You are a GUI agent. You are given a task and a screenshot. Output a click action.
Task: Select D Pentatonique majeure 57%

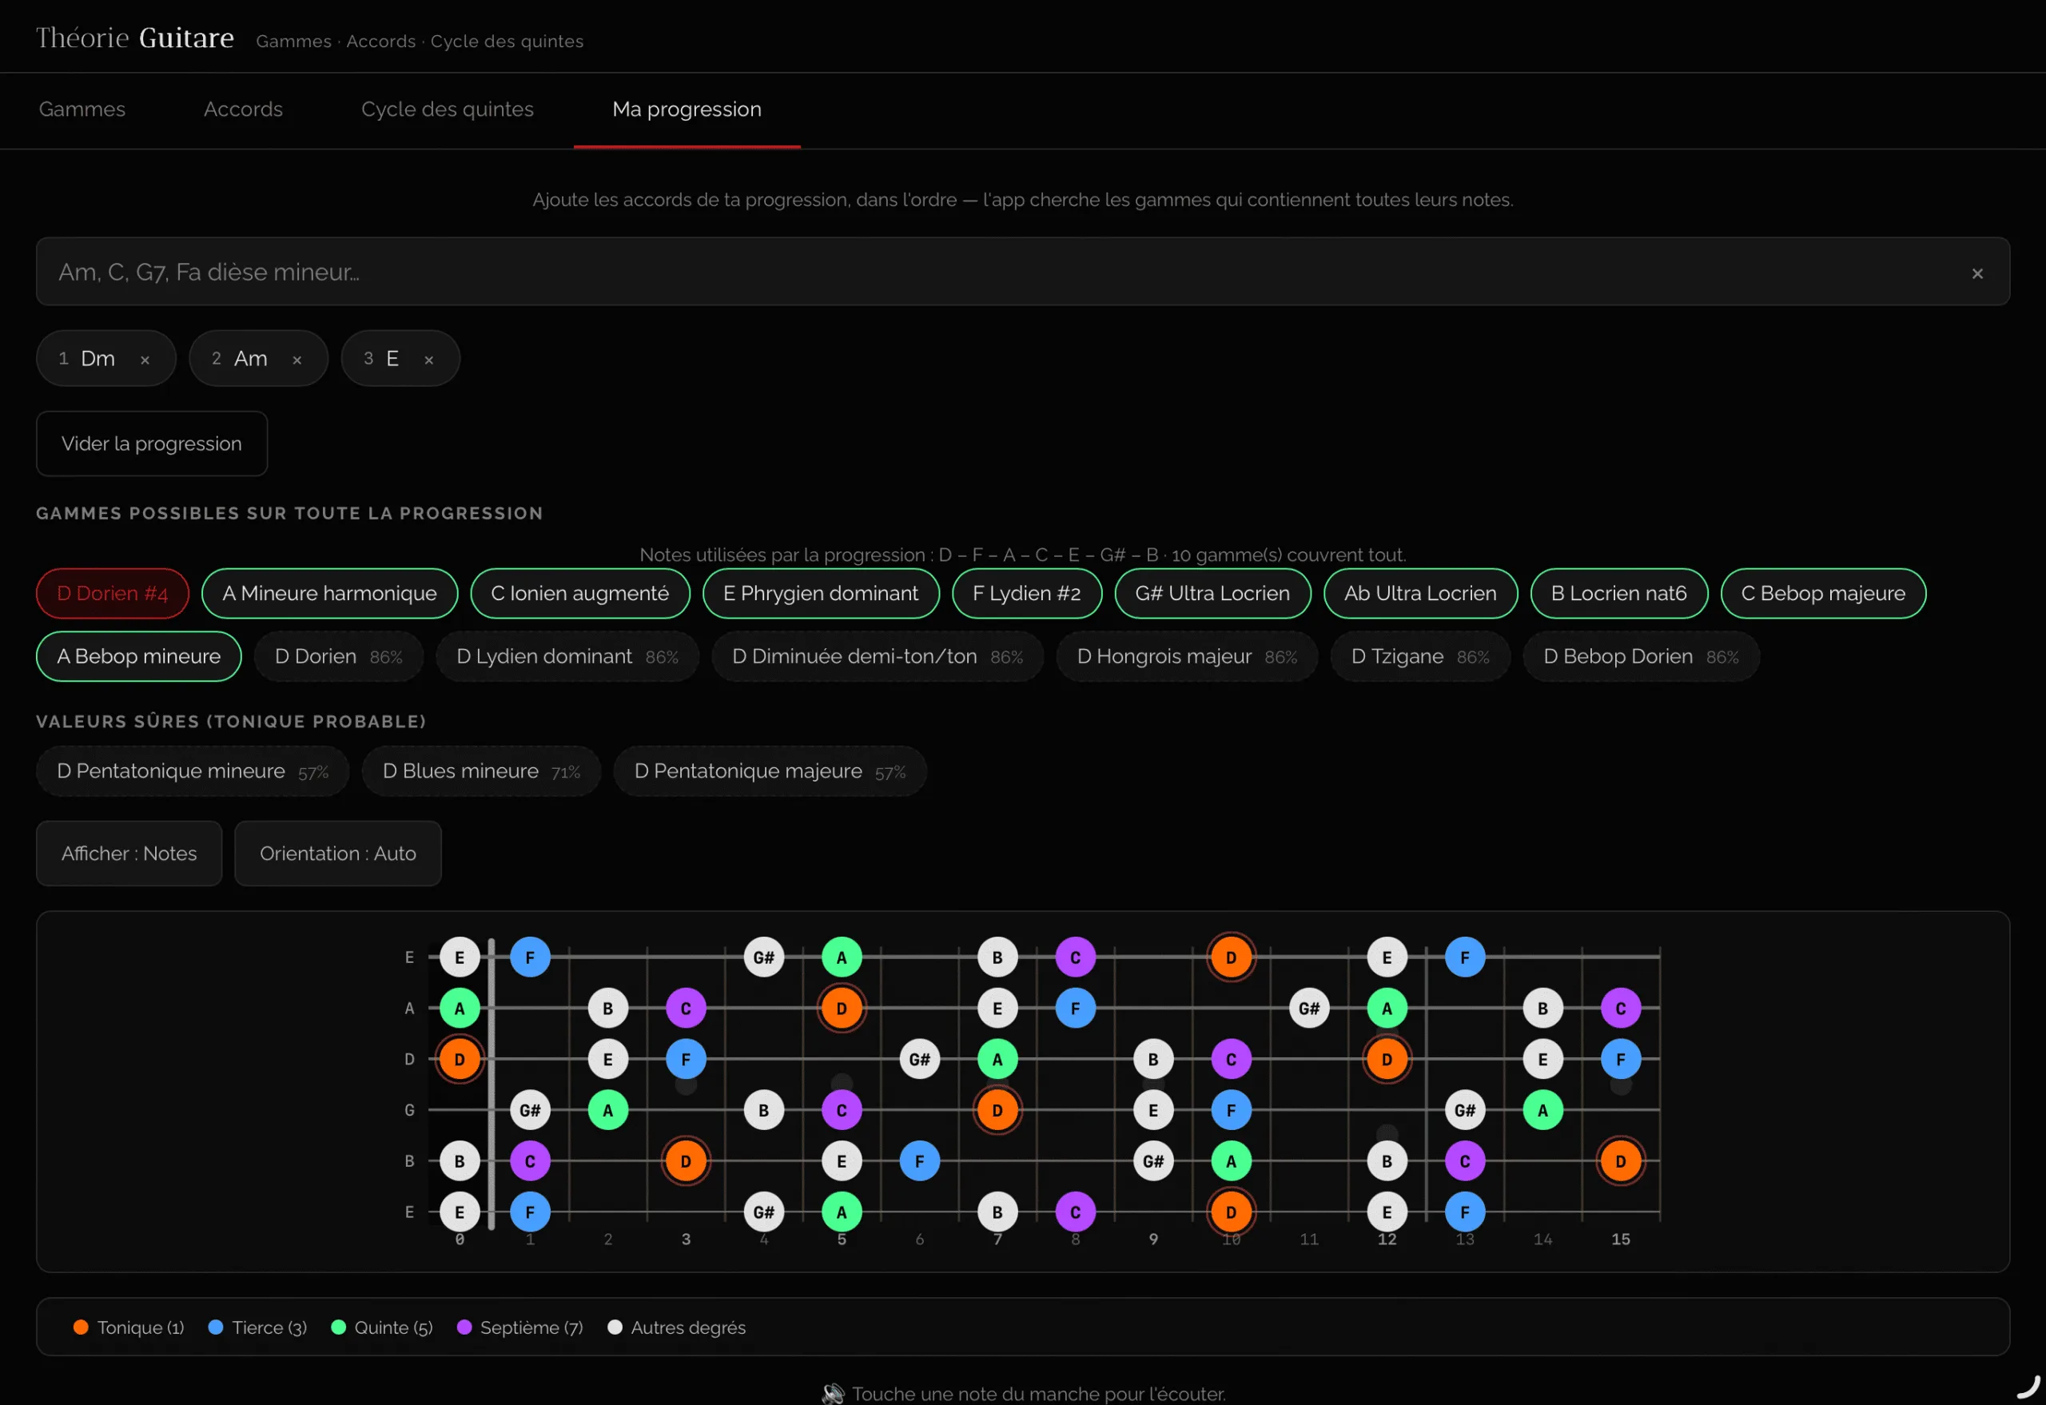coord(770,771)
